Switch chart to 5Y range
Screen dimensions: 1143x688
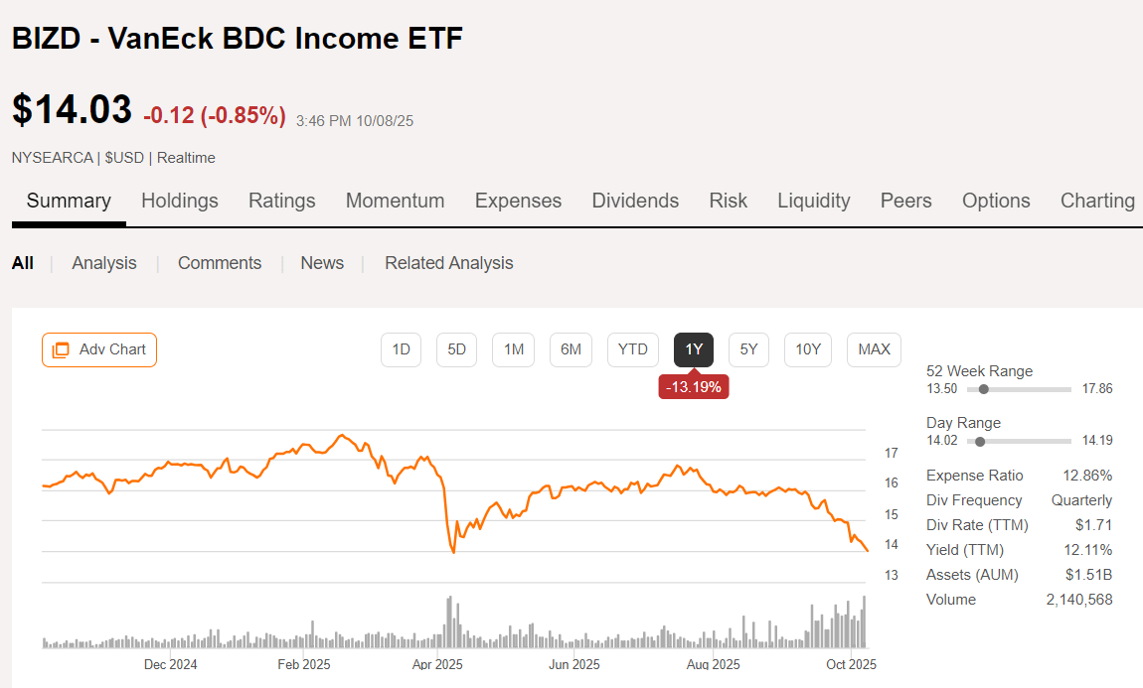pos(749,349)
